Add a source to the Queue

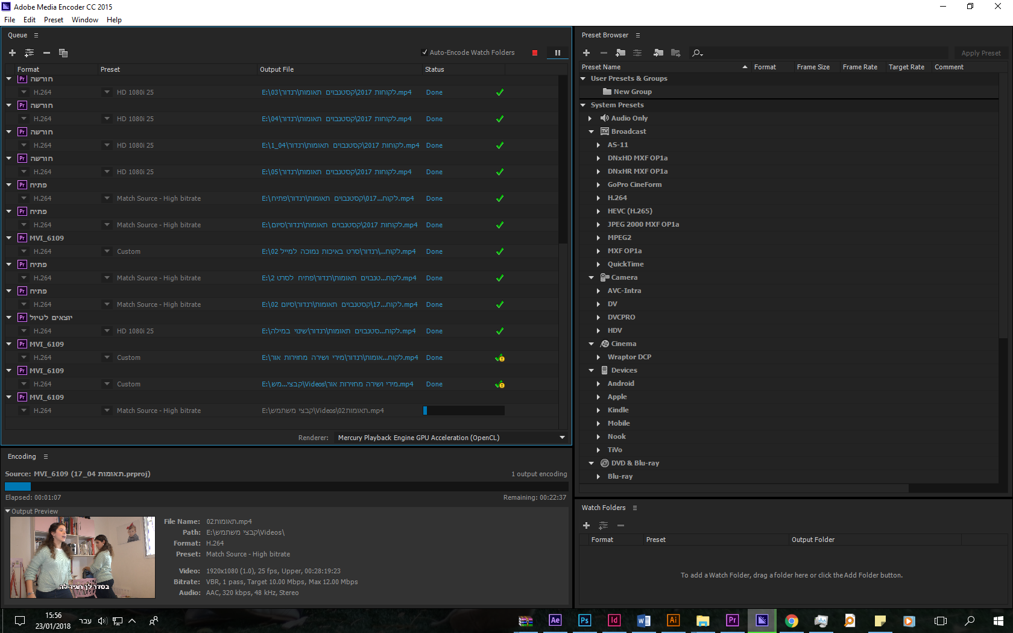point(12,53)
